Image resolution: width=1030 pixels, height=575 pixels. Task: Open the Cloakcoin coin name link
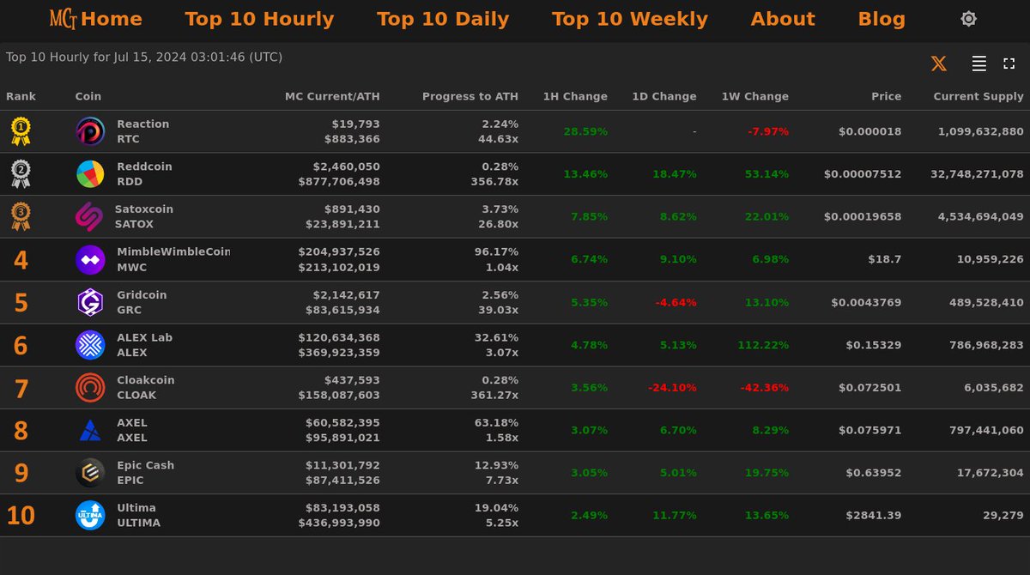[146, 380]
